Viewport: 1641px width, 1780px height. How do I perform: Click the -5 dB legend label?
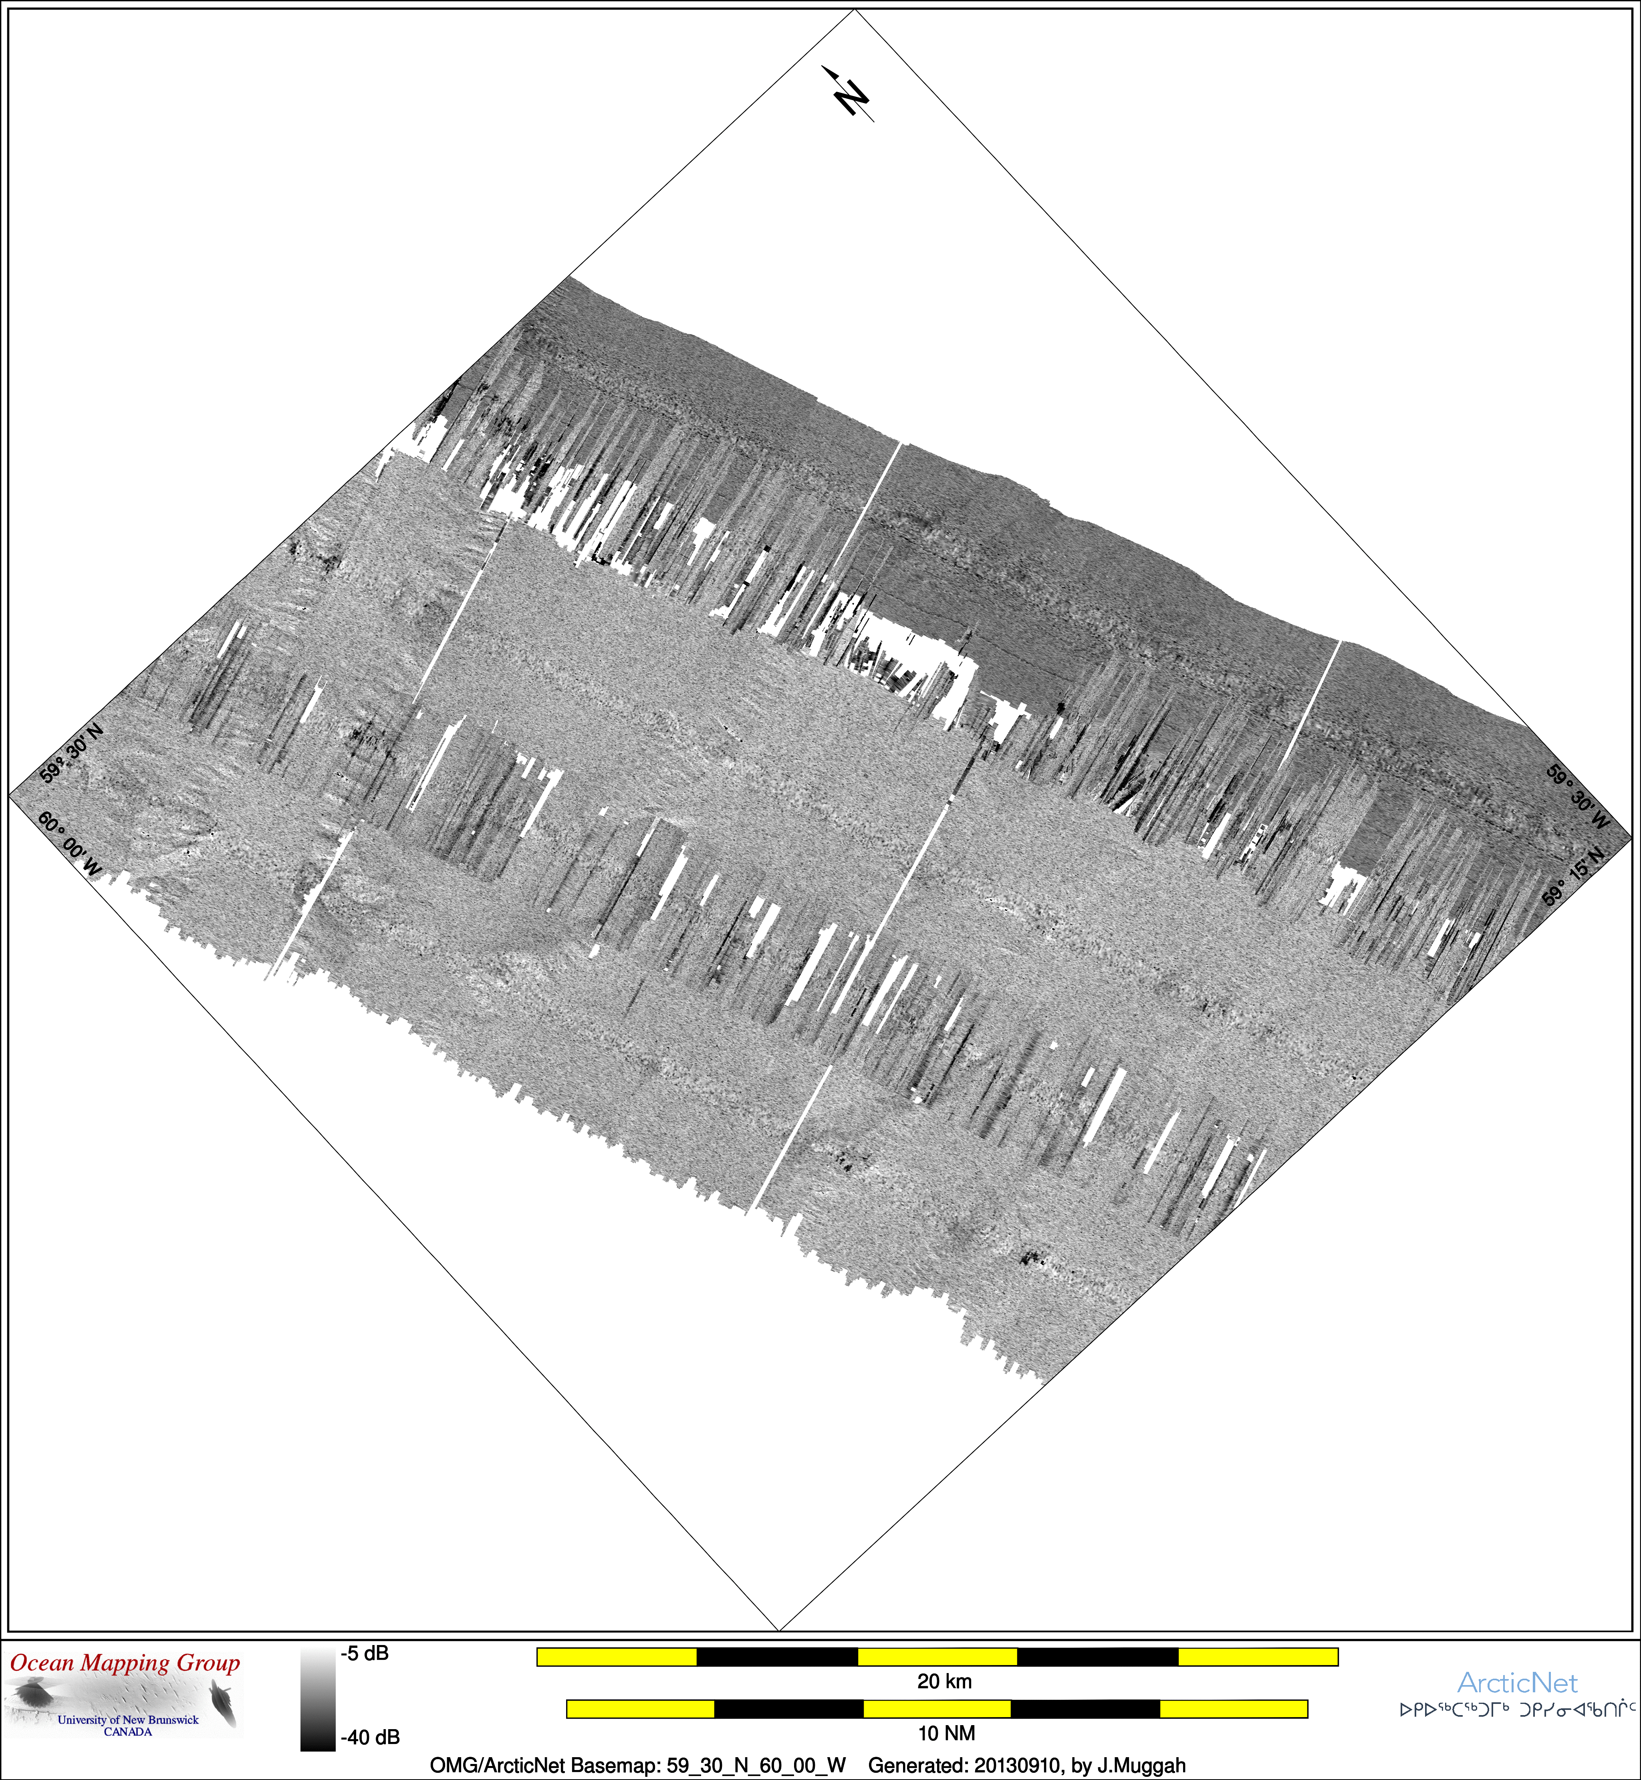pyautogui.click(x=364, y=1653)
